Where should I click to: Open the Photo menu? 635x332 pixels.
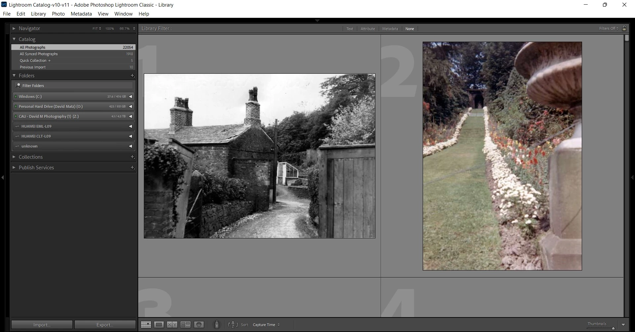(58, 14)
